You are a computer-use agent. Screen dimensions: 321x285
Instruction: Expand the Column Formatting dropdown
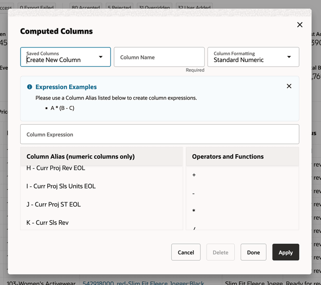pos(253,57)
